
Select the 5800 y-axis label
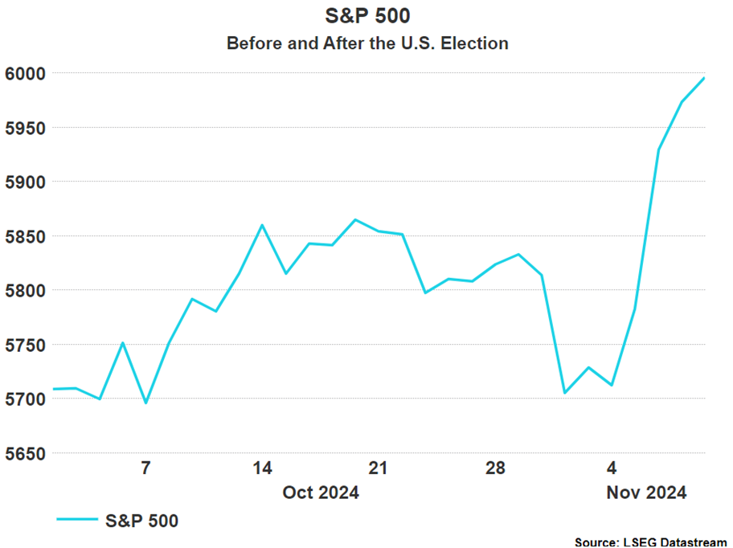(x=26, y=290)
